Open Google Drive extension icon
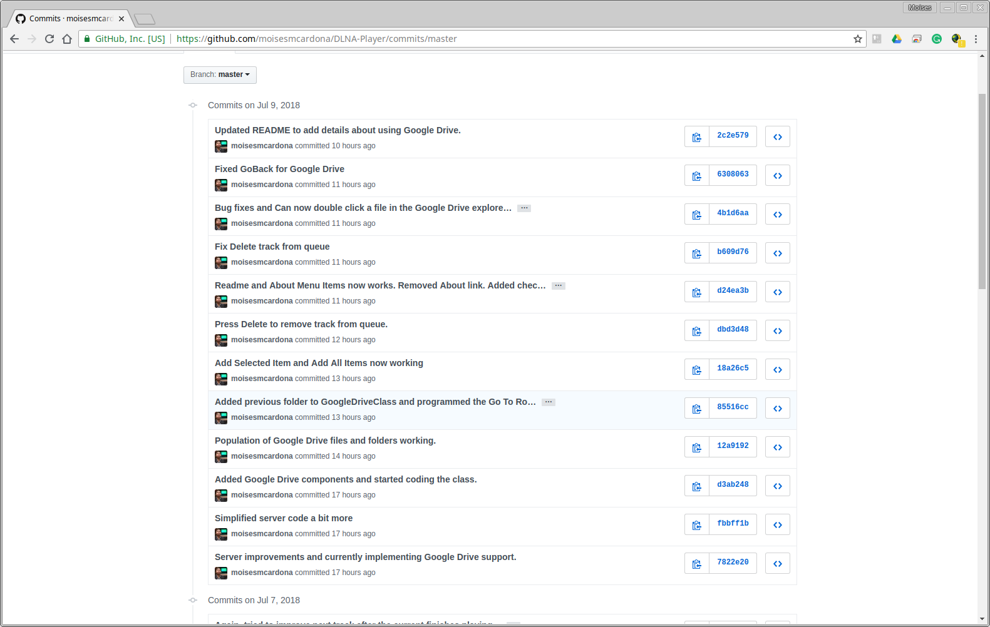This screenshot has height=627, width=990. point(897,39)
